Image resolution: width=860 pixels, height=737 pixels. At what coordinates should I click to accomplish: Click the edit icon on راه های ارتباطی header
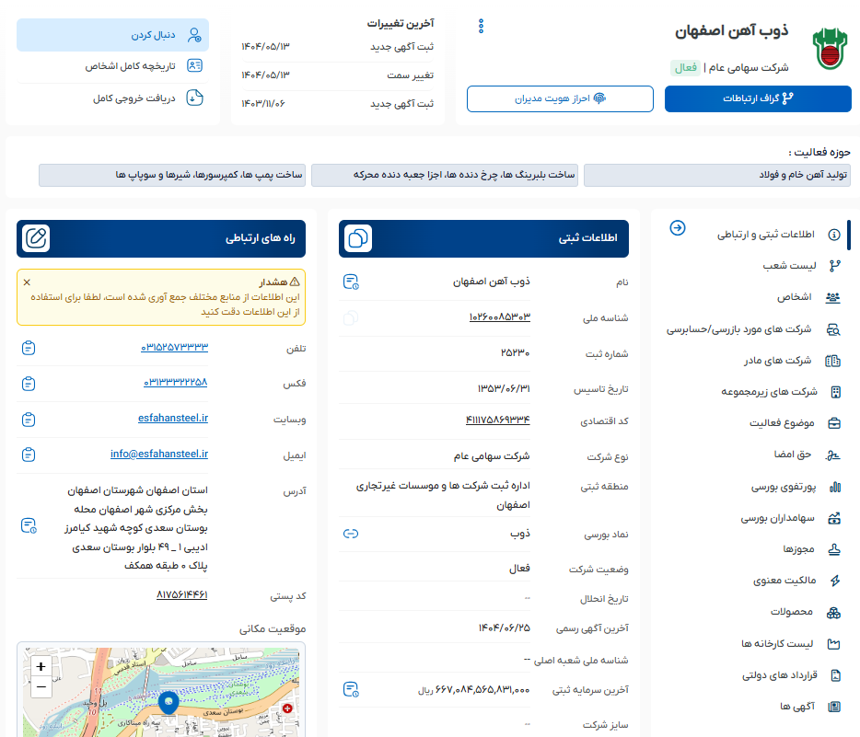[37, 236]
